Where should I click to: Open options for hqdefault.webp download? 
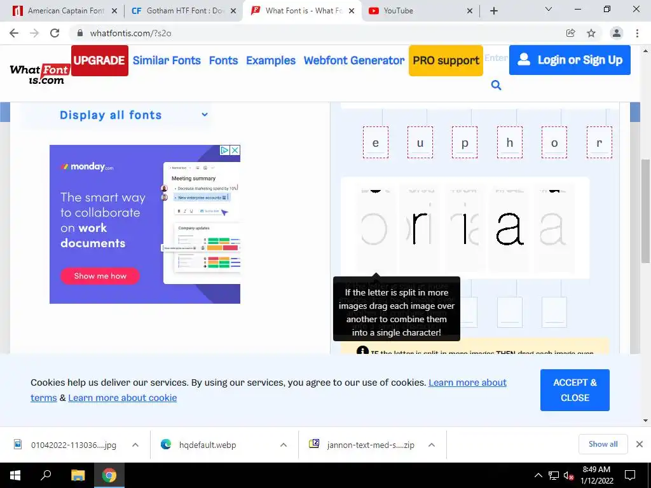point(284,445)
